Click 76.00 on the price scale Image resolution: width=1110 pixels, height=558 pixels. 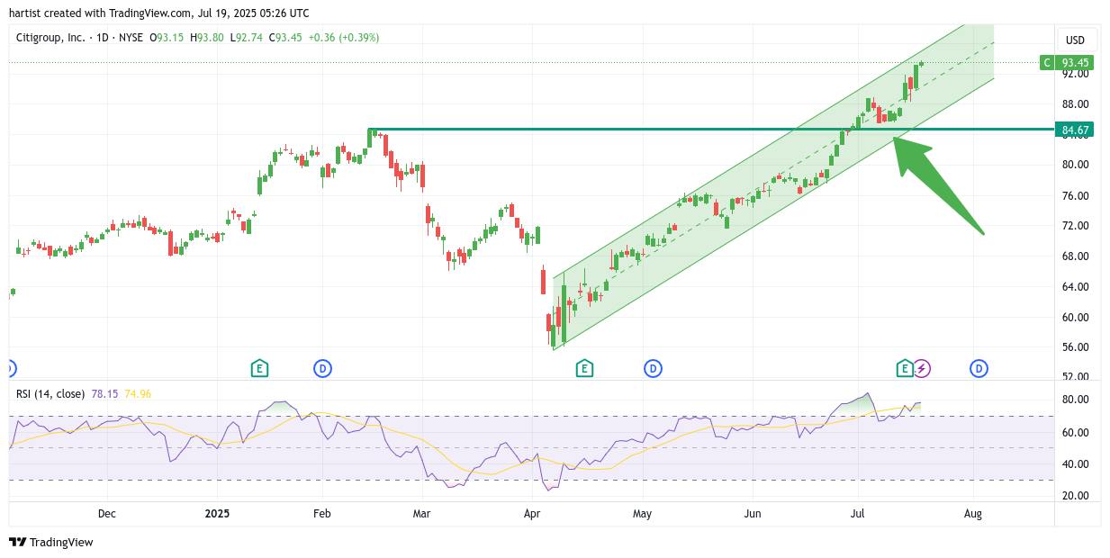(x=1076, y=195)
